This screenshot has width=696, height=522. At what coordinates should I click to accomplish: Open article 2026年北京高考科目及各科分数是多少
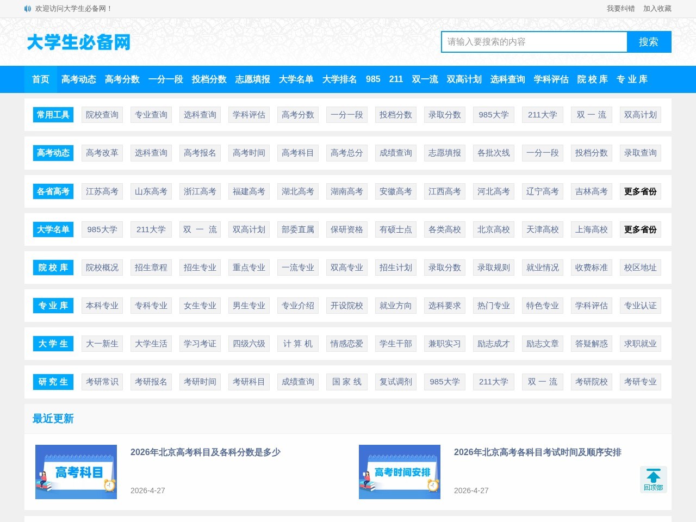click(x=206, y=452)
